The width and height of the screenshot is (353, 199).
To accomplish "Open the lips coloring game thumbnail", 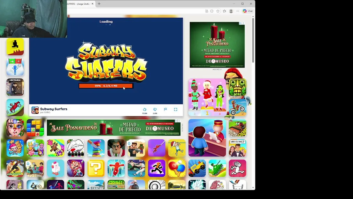I will click(76, 148).
